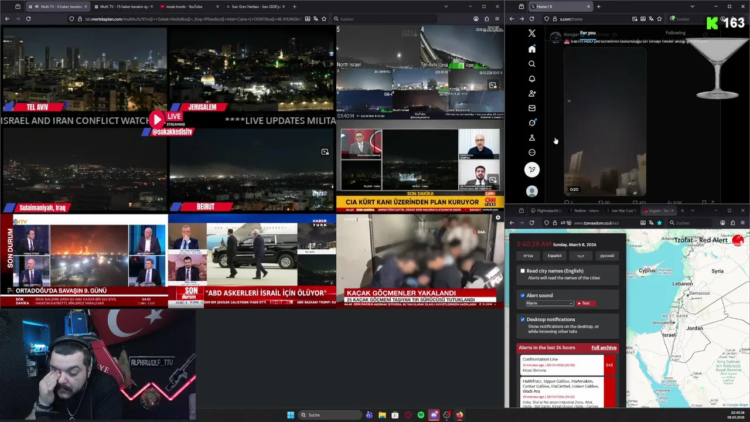Open the account avatar in X sidebar
Screen dimensions: 750x422
(x=532, y=191)
